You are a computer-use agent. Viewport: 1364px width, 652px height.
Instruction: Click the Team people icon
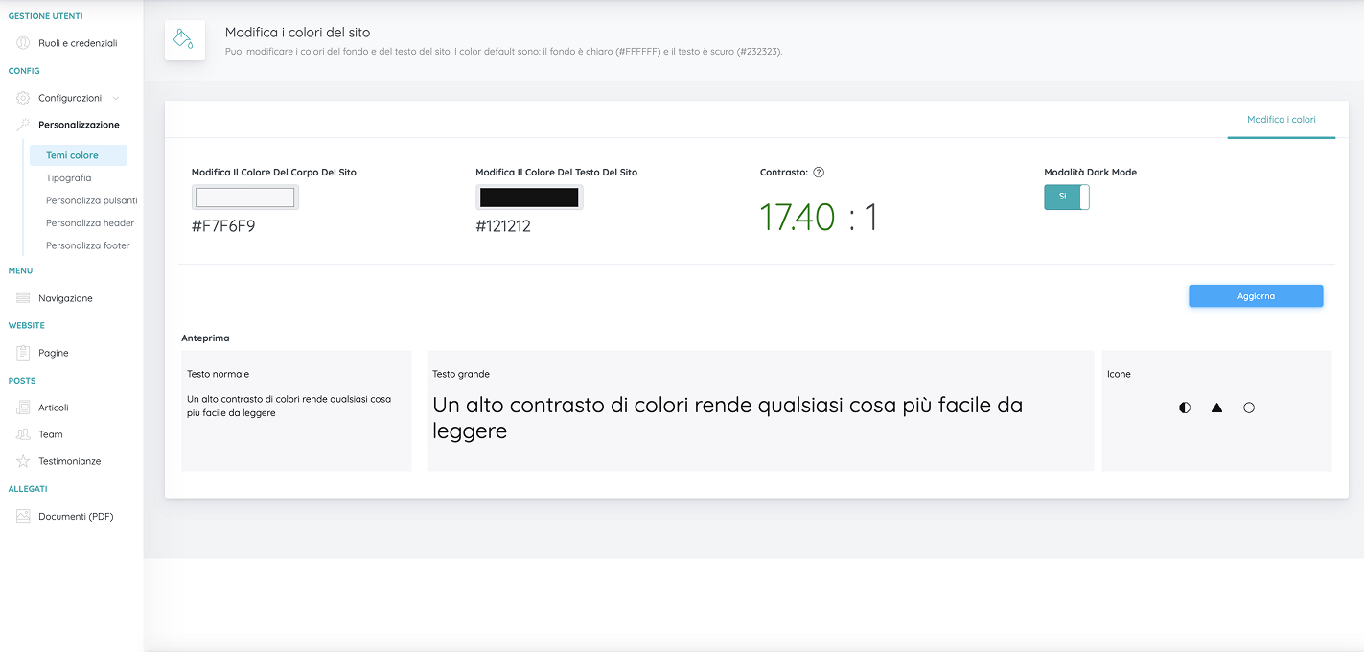click(x=23, y=434)
